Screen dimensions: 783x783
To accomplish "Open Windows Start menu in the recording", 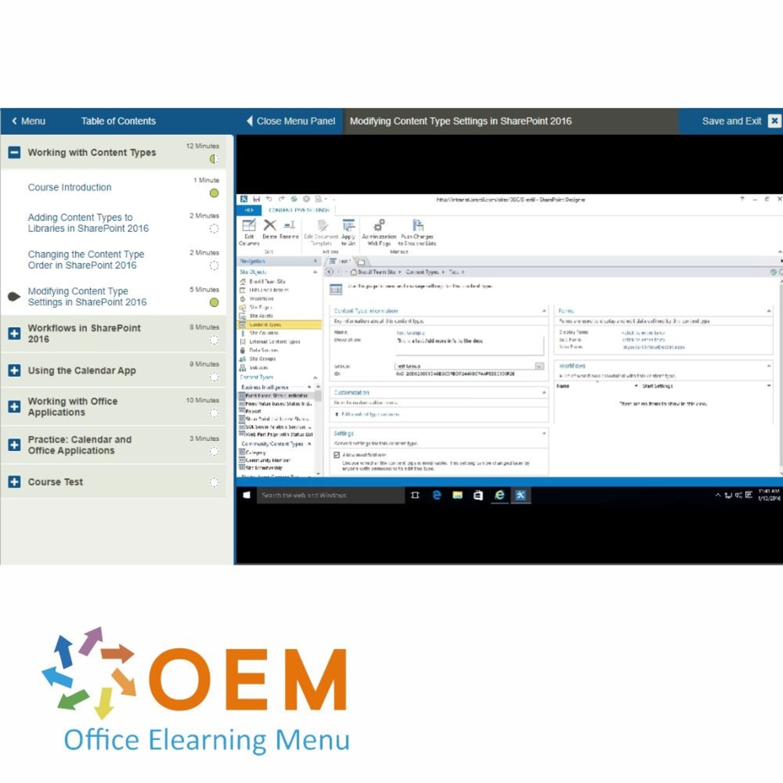I will tap(247, 495).
